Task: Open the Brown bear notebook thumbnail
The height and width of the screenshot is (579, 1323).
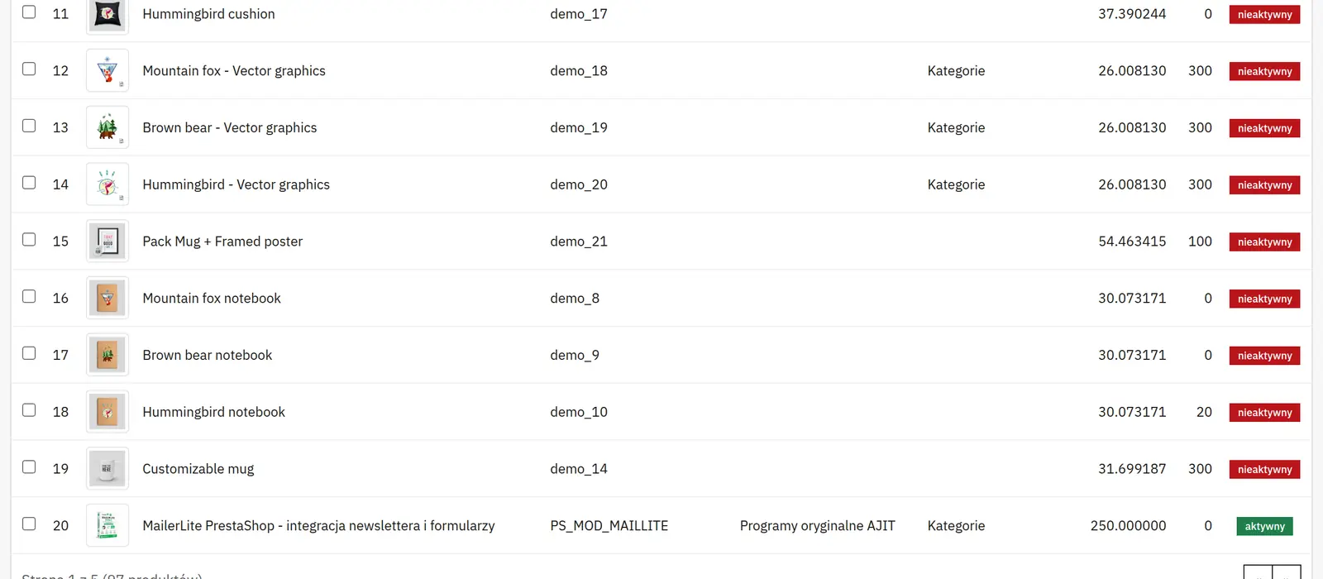Action: [x=107, y=355]
